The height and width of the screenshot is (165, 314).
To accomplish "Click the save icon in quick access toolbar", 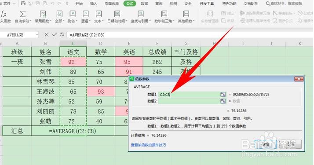I will tap(23, 4).
